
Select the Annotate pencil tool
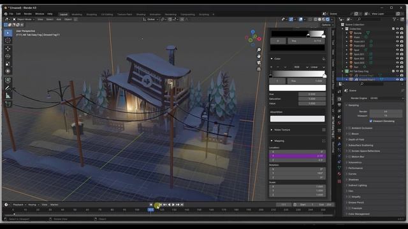coord(8,88)
